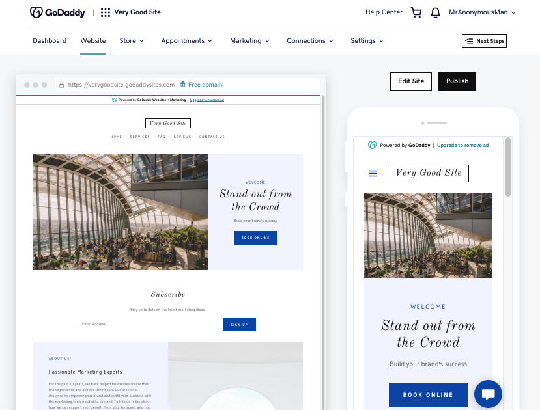The height and width of the screenshot is (410, 540).
Task: Open the chat bubble support widget
Action: [488, 394]
